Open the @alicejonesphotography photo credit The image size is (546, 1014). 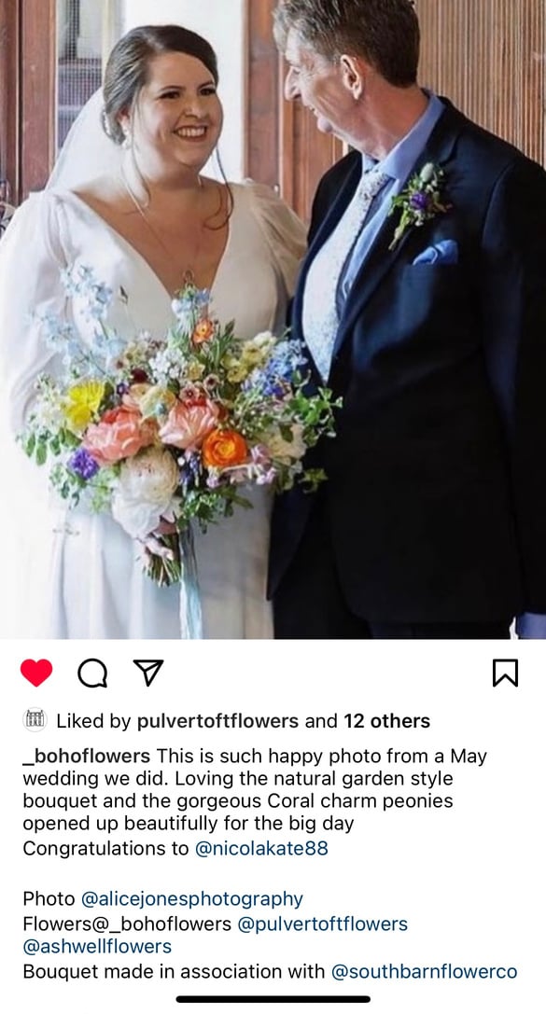point(192,899)
